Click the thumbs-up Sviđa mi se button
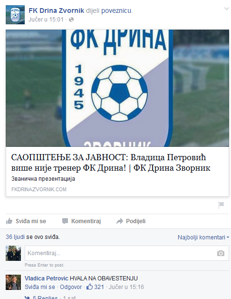 point(26,221)
